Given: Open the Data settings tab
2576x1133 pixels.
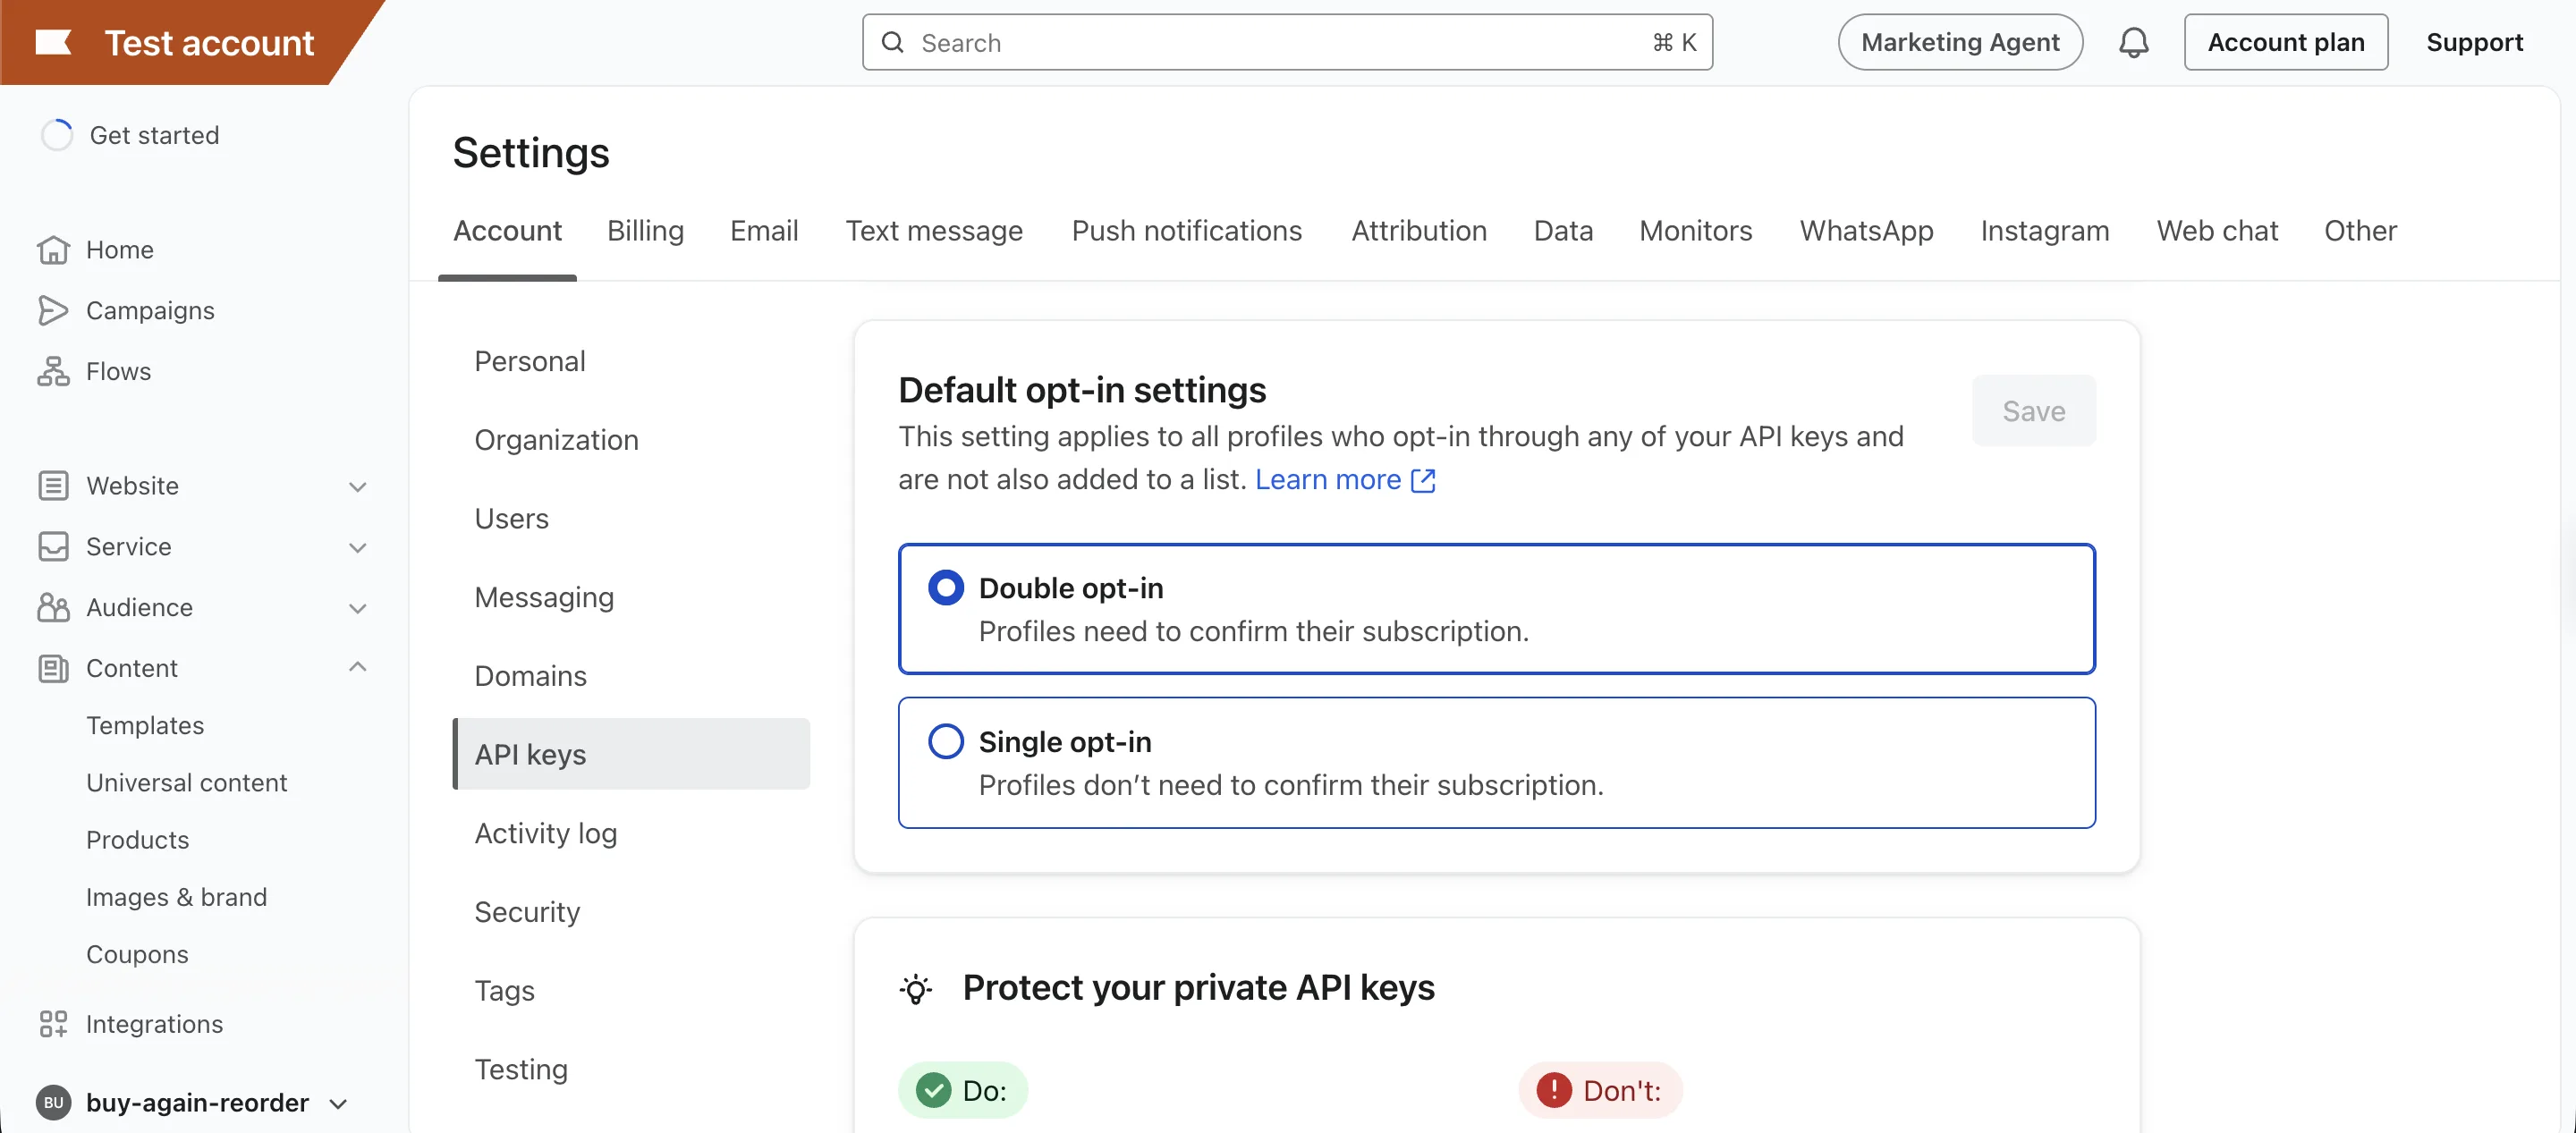Looking at the screenshot, I should point(1563,231).
